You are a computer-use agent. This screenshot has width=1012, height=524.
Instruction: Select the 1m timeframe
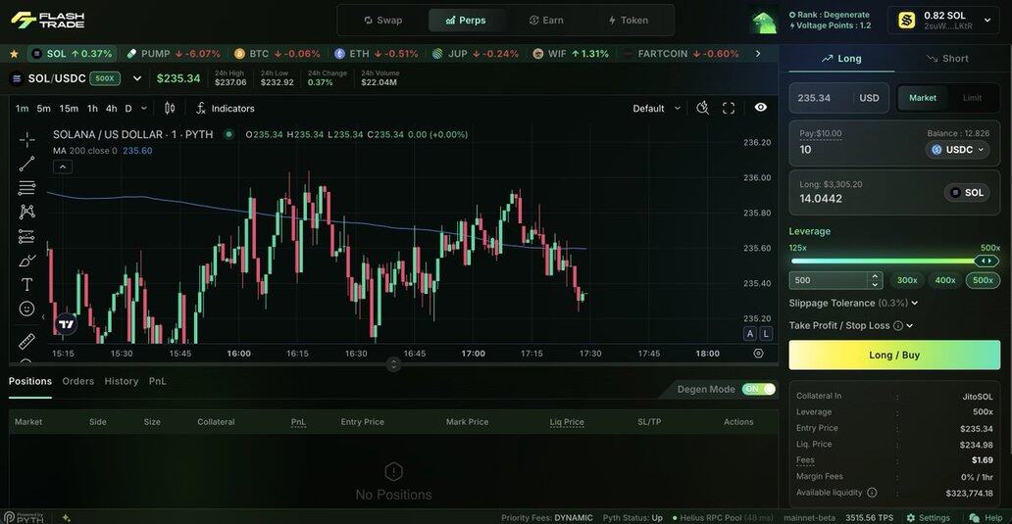click(x=22, y=109)
